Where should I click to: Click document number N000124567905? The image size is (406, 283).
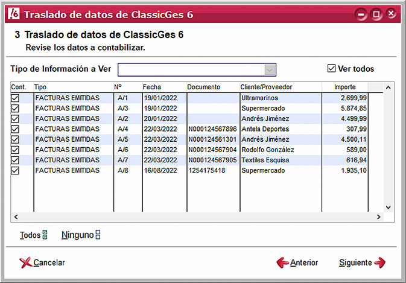coord(212,160)
